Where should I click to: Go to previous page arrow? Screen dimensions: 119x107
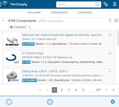point(47,90)
